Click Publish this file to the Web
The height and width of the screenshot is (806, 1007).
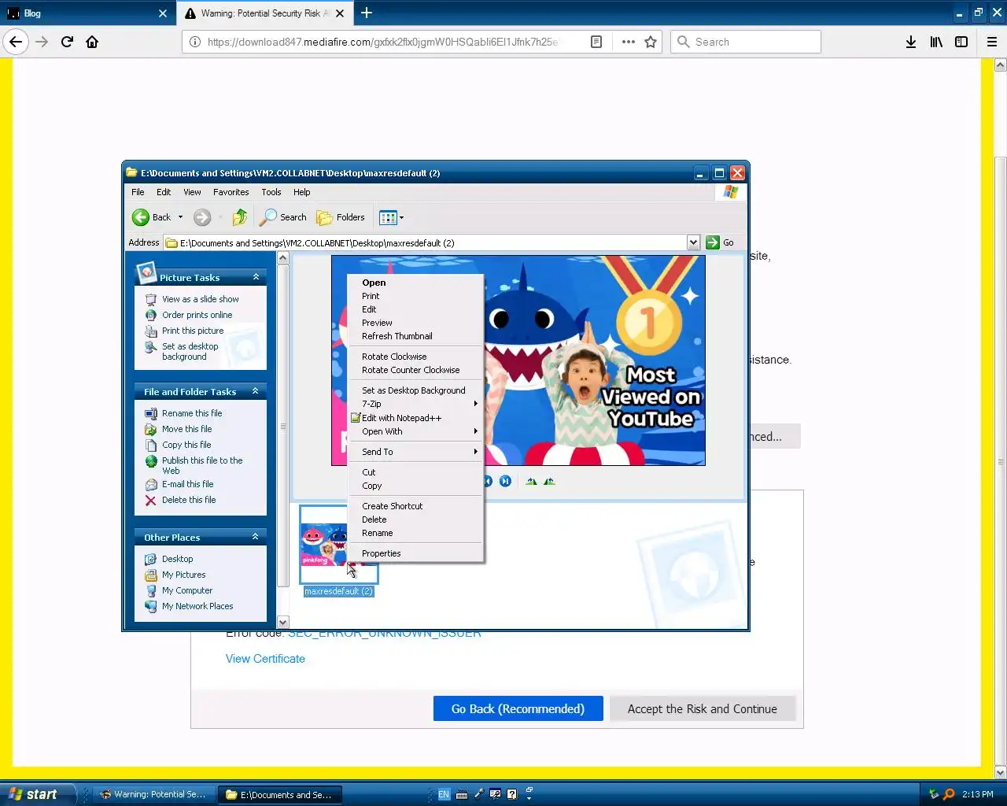click(202, 465)
